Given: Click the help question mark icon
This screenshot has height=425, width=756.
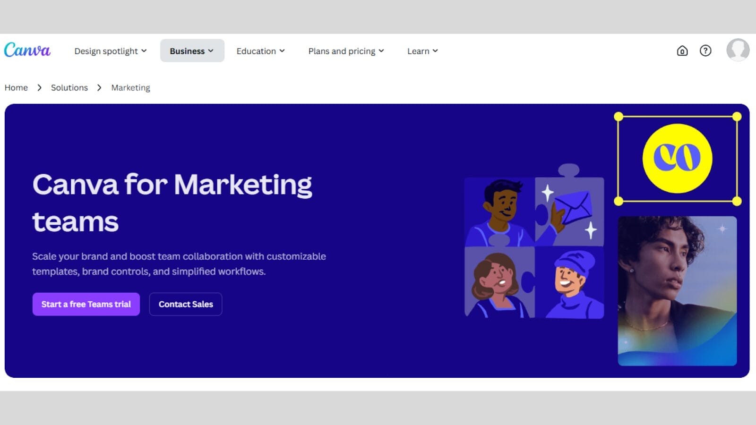Looking at the screenshot, I should click(705, 51).
